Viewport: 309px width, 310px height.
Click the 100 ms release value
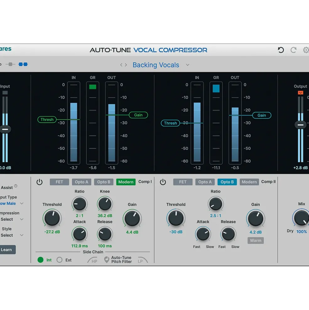coord(105,246)
